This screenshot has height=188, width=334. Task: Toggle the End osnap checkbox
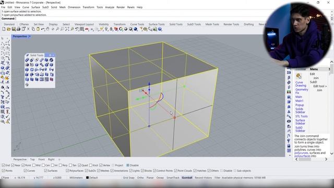pyautogui.click(x=4, y=165)
